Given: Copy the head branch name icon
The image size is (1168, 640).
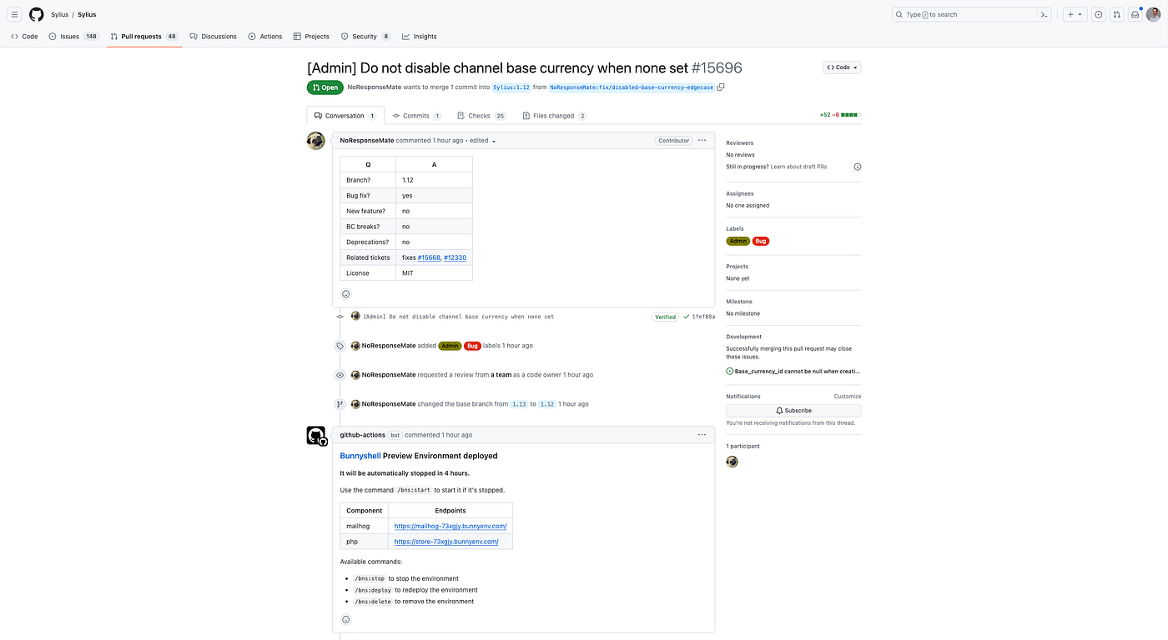Looking at the screenshot, I should pyautogui.click(x=721, y=87).
